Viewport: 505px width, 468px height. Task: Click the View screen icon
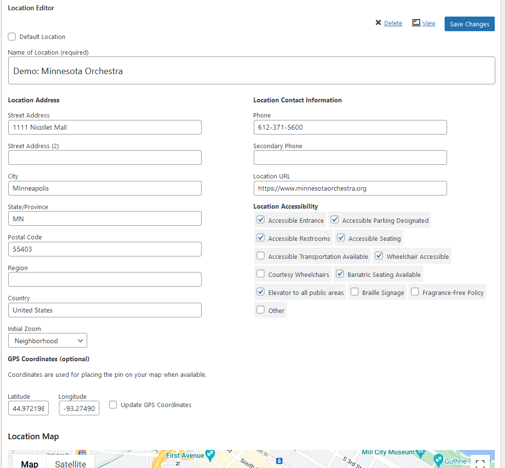(416, 22)
